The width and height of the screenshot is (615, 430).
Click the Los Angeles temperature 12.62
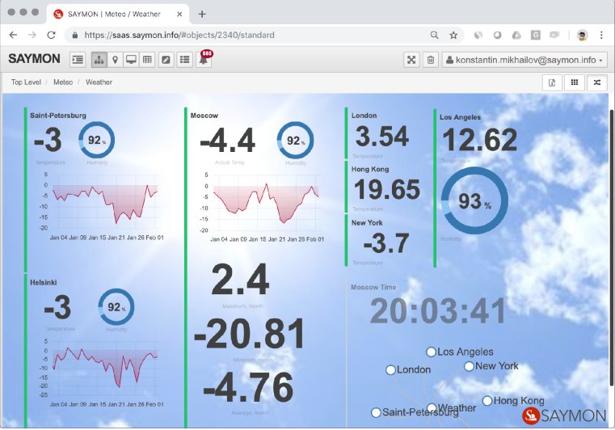(480, 140)
